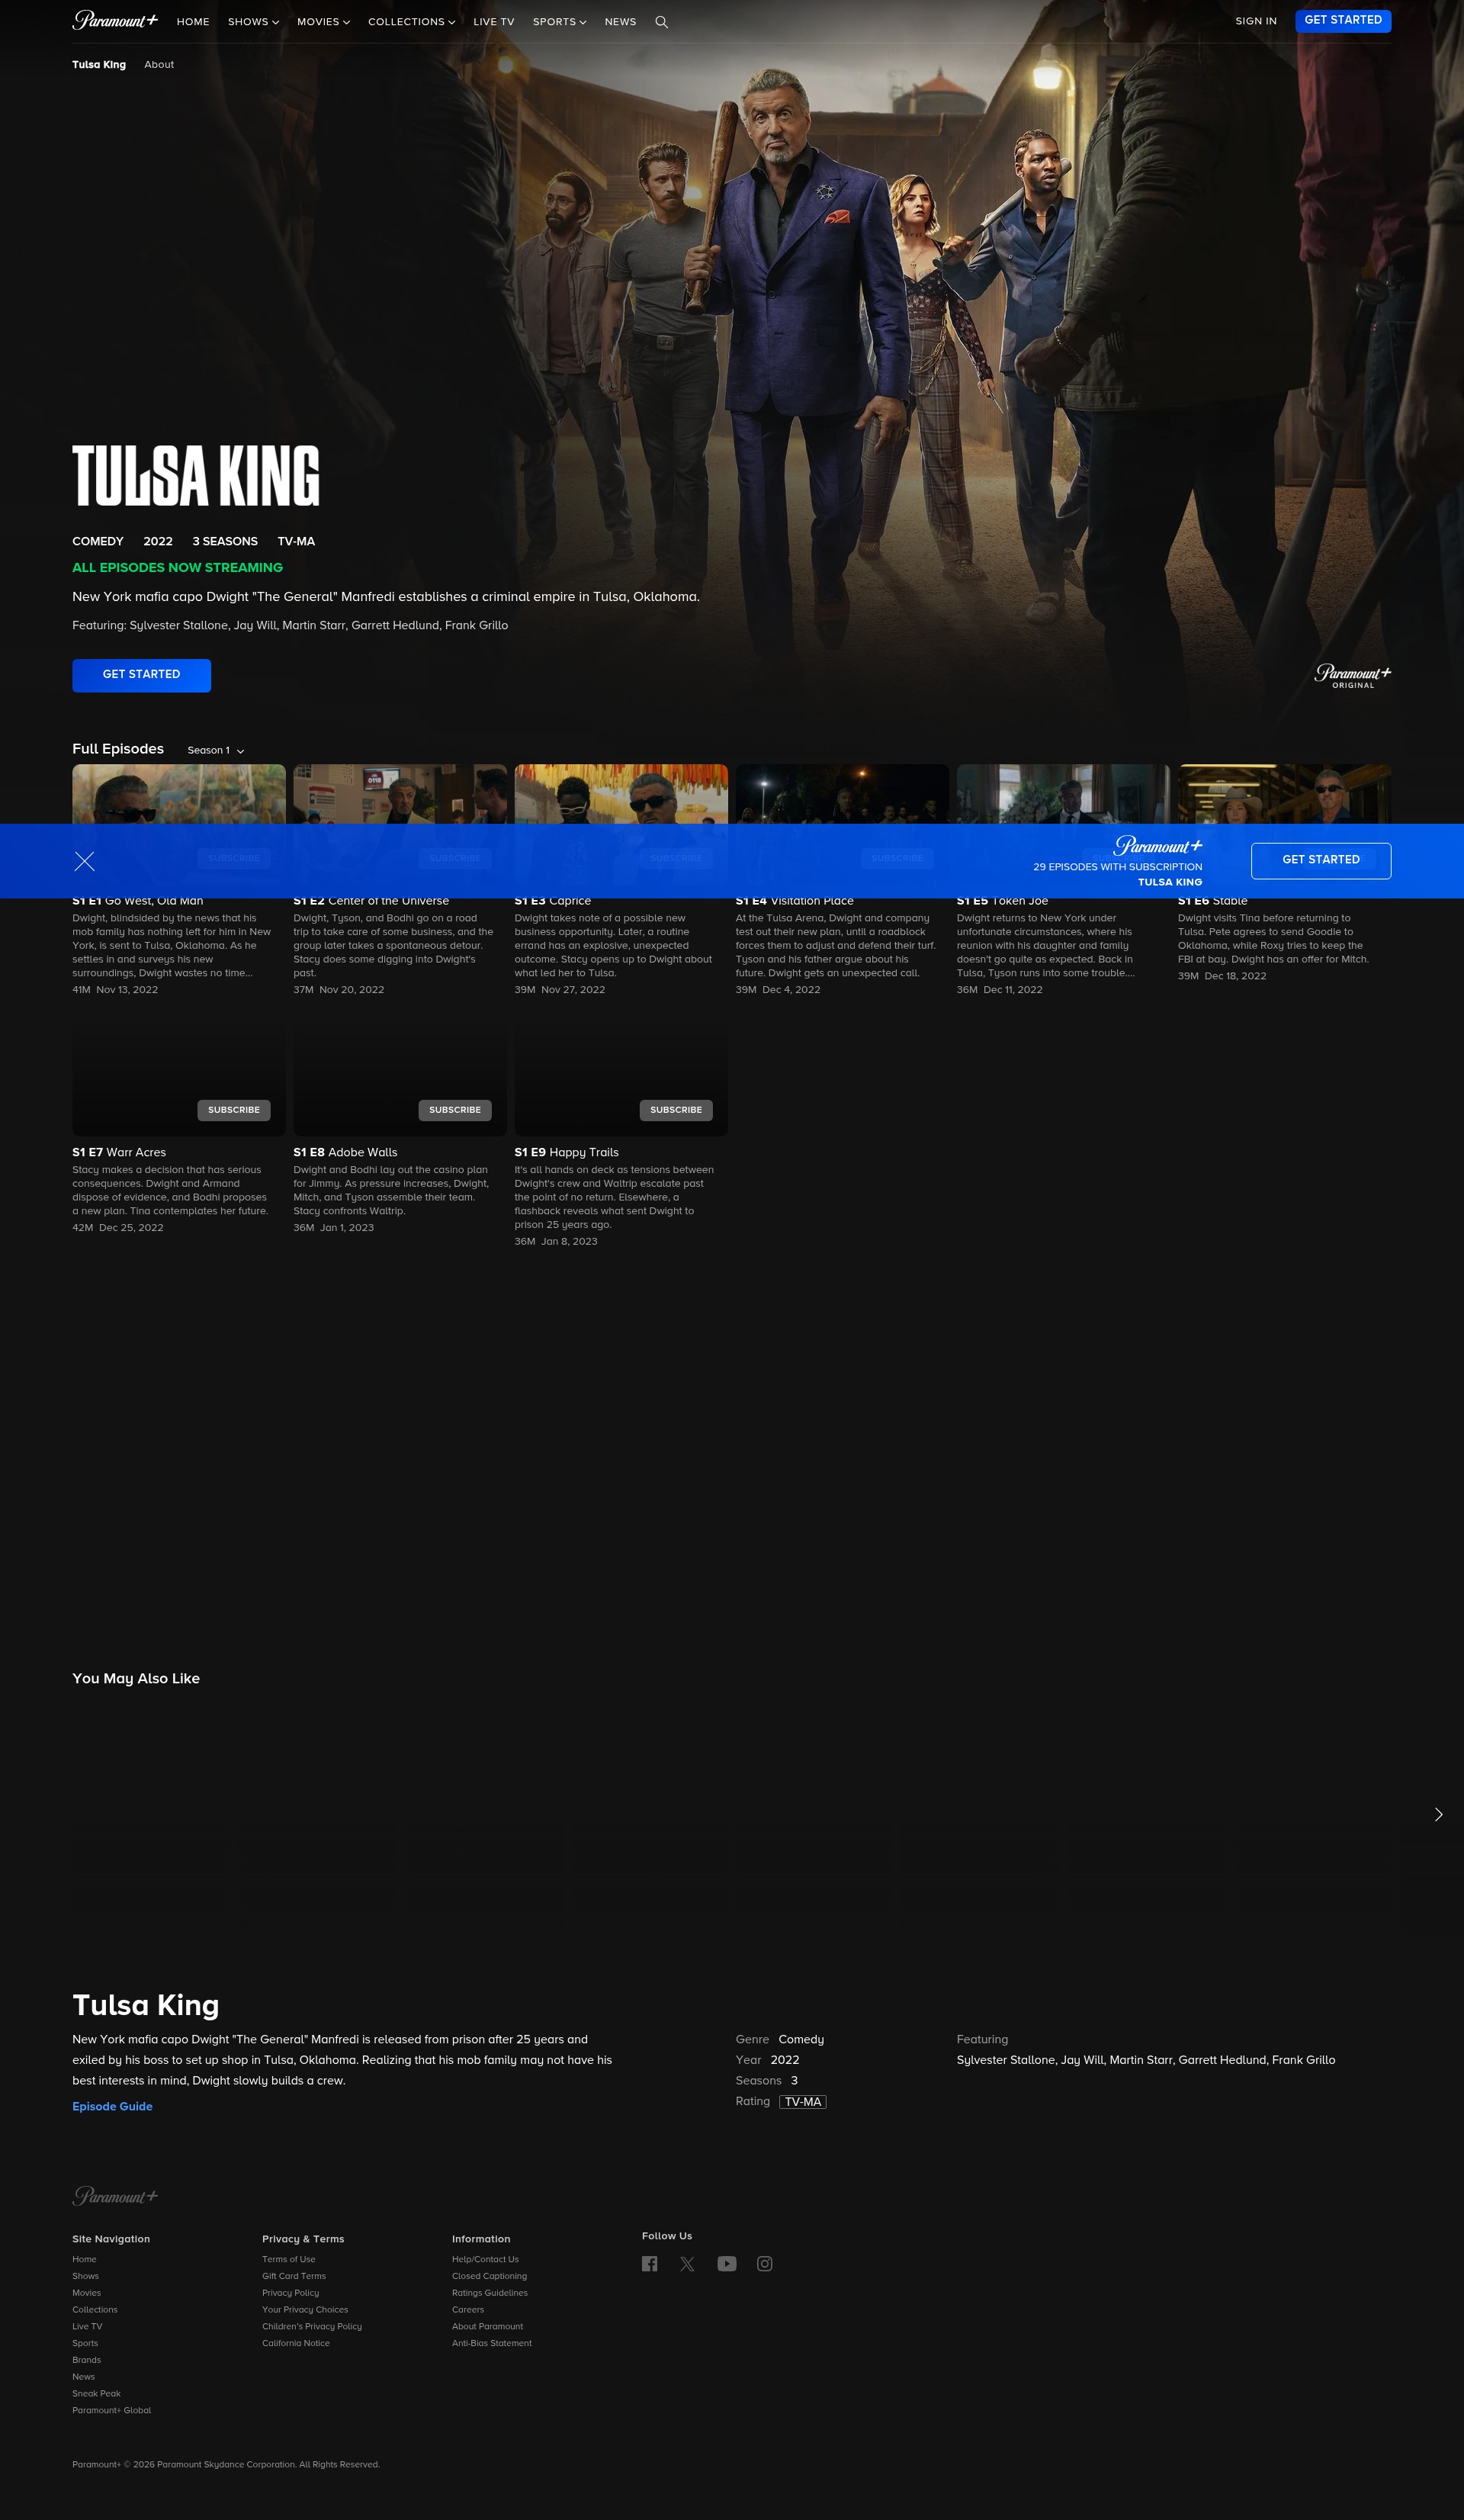Open the search magnifier icon
Viewport: 1464px width, 2520px height.
[661, 22]
